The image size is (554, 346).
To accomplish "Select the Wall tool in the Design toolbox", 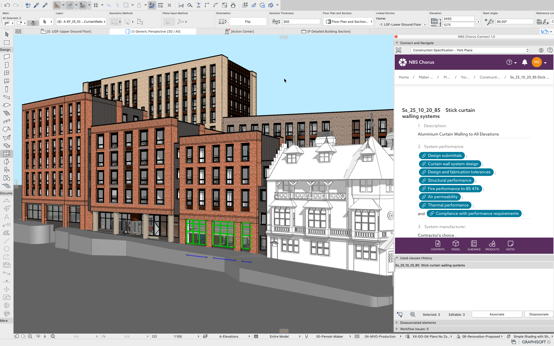I will [7, 57].
